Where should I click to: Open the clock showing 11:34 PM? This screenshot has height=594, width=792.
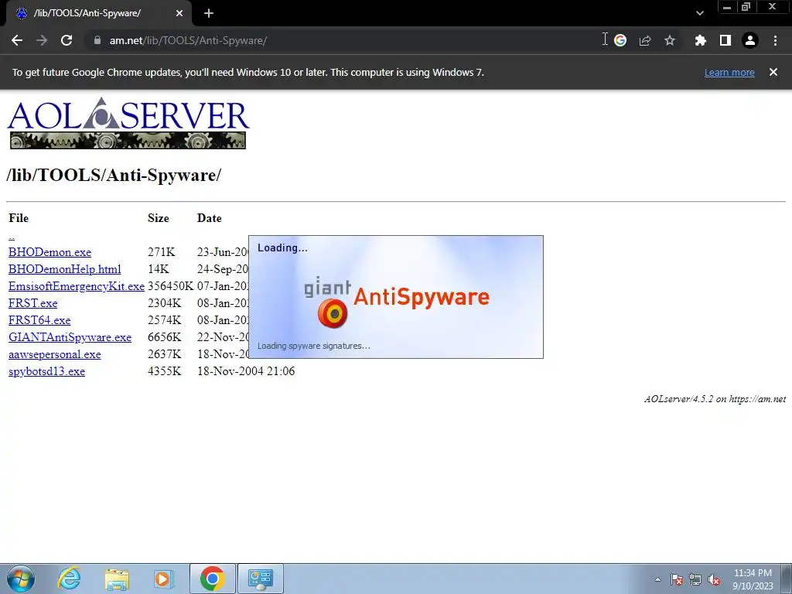coord(753,579)
